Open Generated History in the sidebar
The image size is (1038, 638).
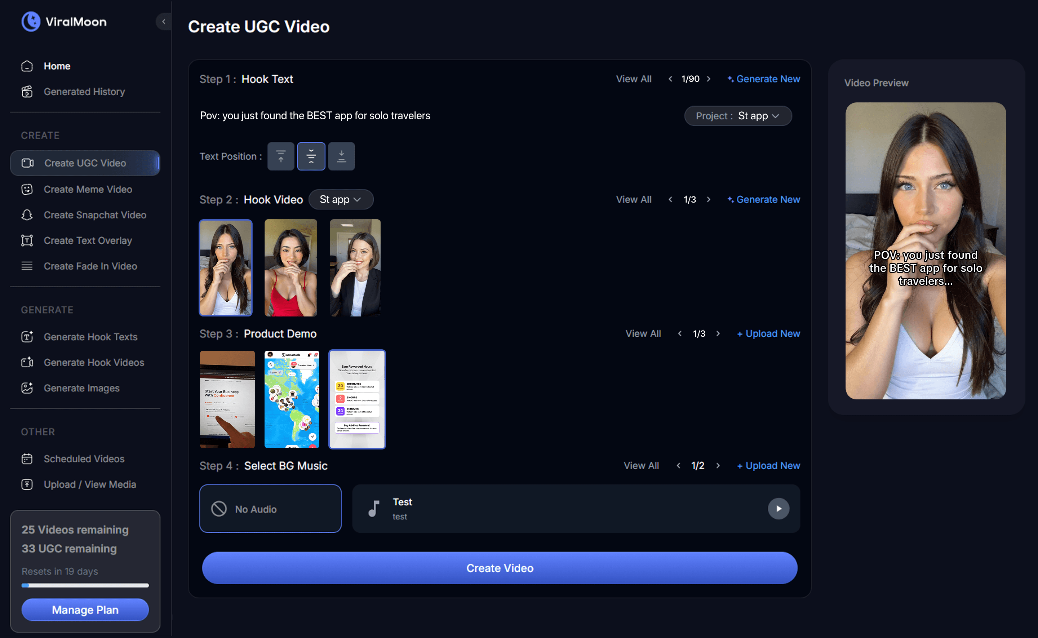[x=84, y=92]
